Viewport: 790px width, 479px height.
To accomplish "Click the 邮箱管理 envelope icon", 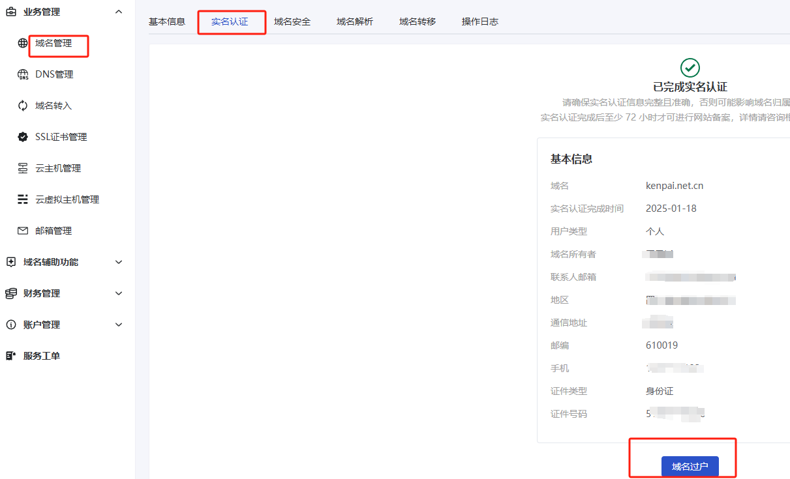I will click(x=23, y=231).
